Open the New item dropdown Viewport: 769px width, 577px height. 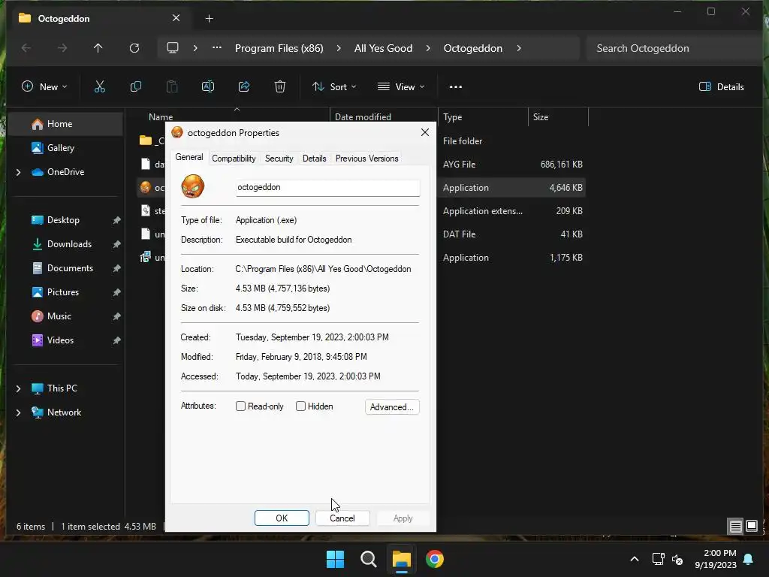pos(44,87)
